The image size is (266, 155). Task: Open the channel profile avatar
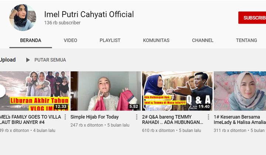click(23, 18)
